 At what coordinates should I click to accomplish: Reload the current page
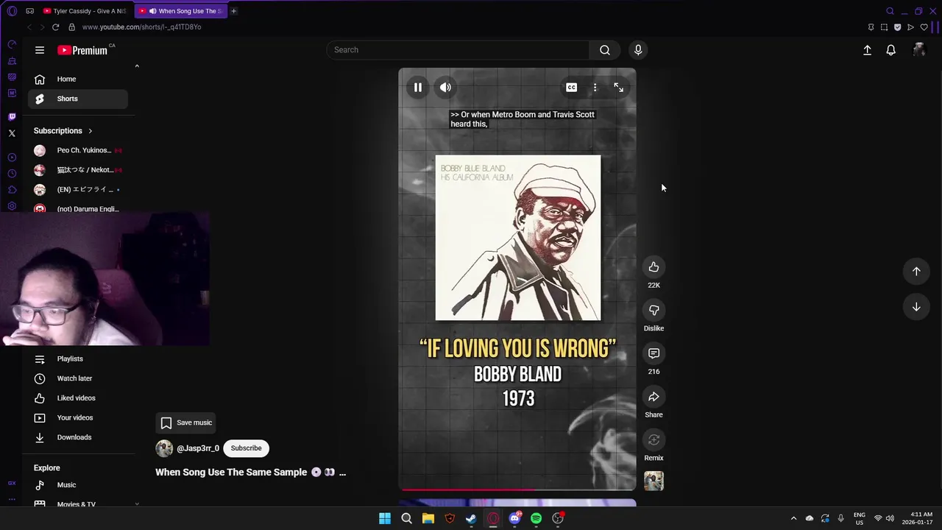point(55,27)
